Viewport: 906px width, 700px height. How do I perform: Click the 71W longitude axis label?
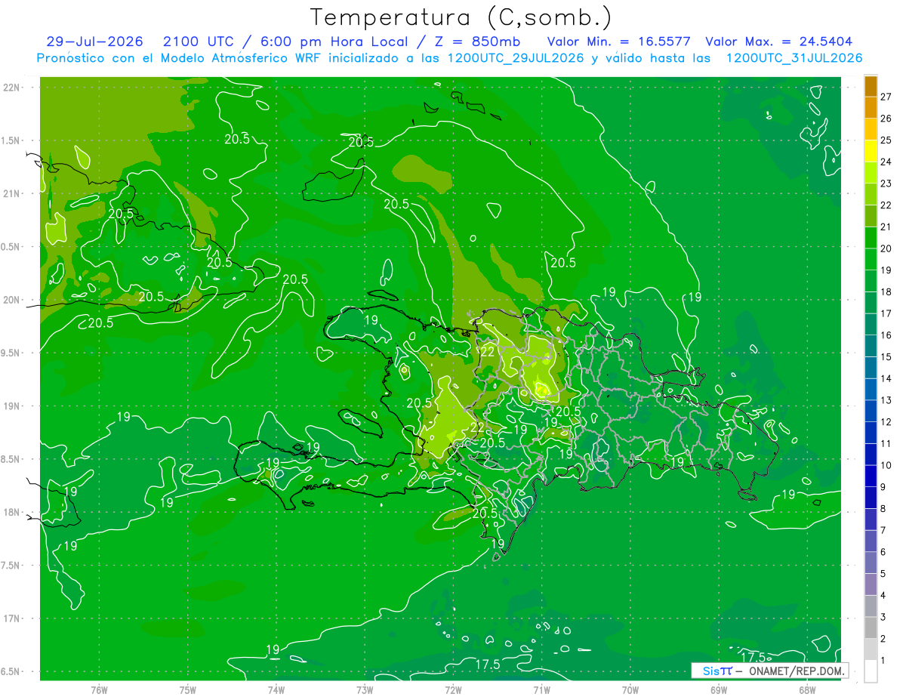[541, 689]
